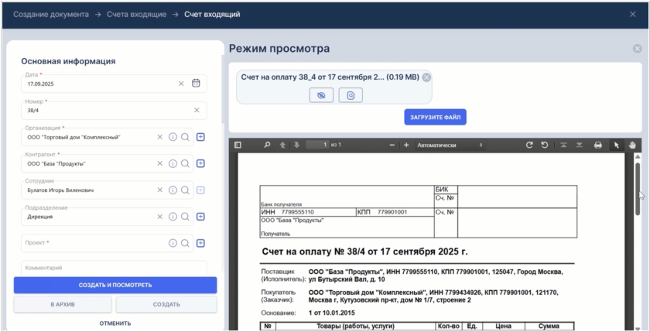Open calendar picker for Дата field

pos(196,84)
